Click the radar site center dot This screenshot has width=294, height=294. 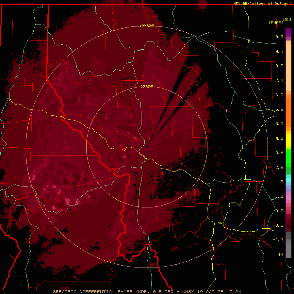click(147, 147)
